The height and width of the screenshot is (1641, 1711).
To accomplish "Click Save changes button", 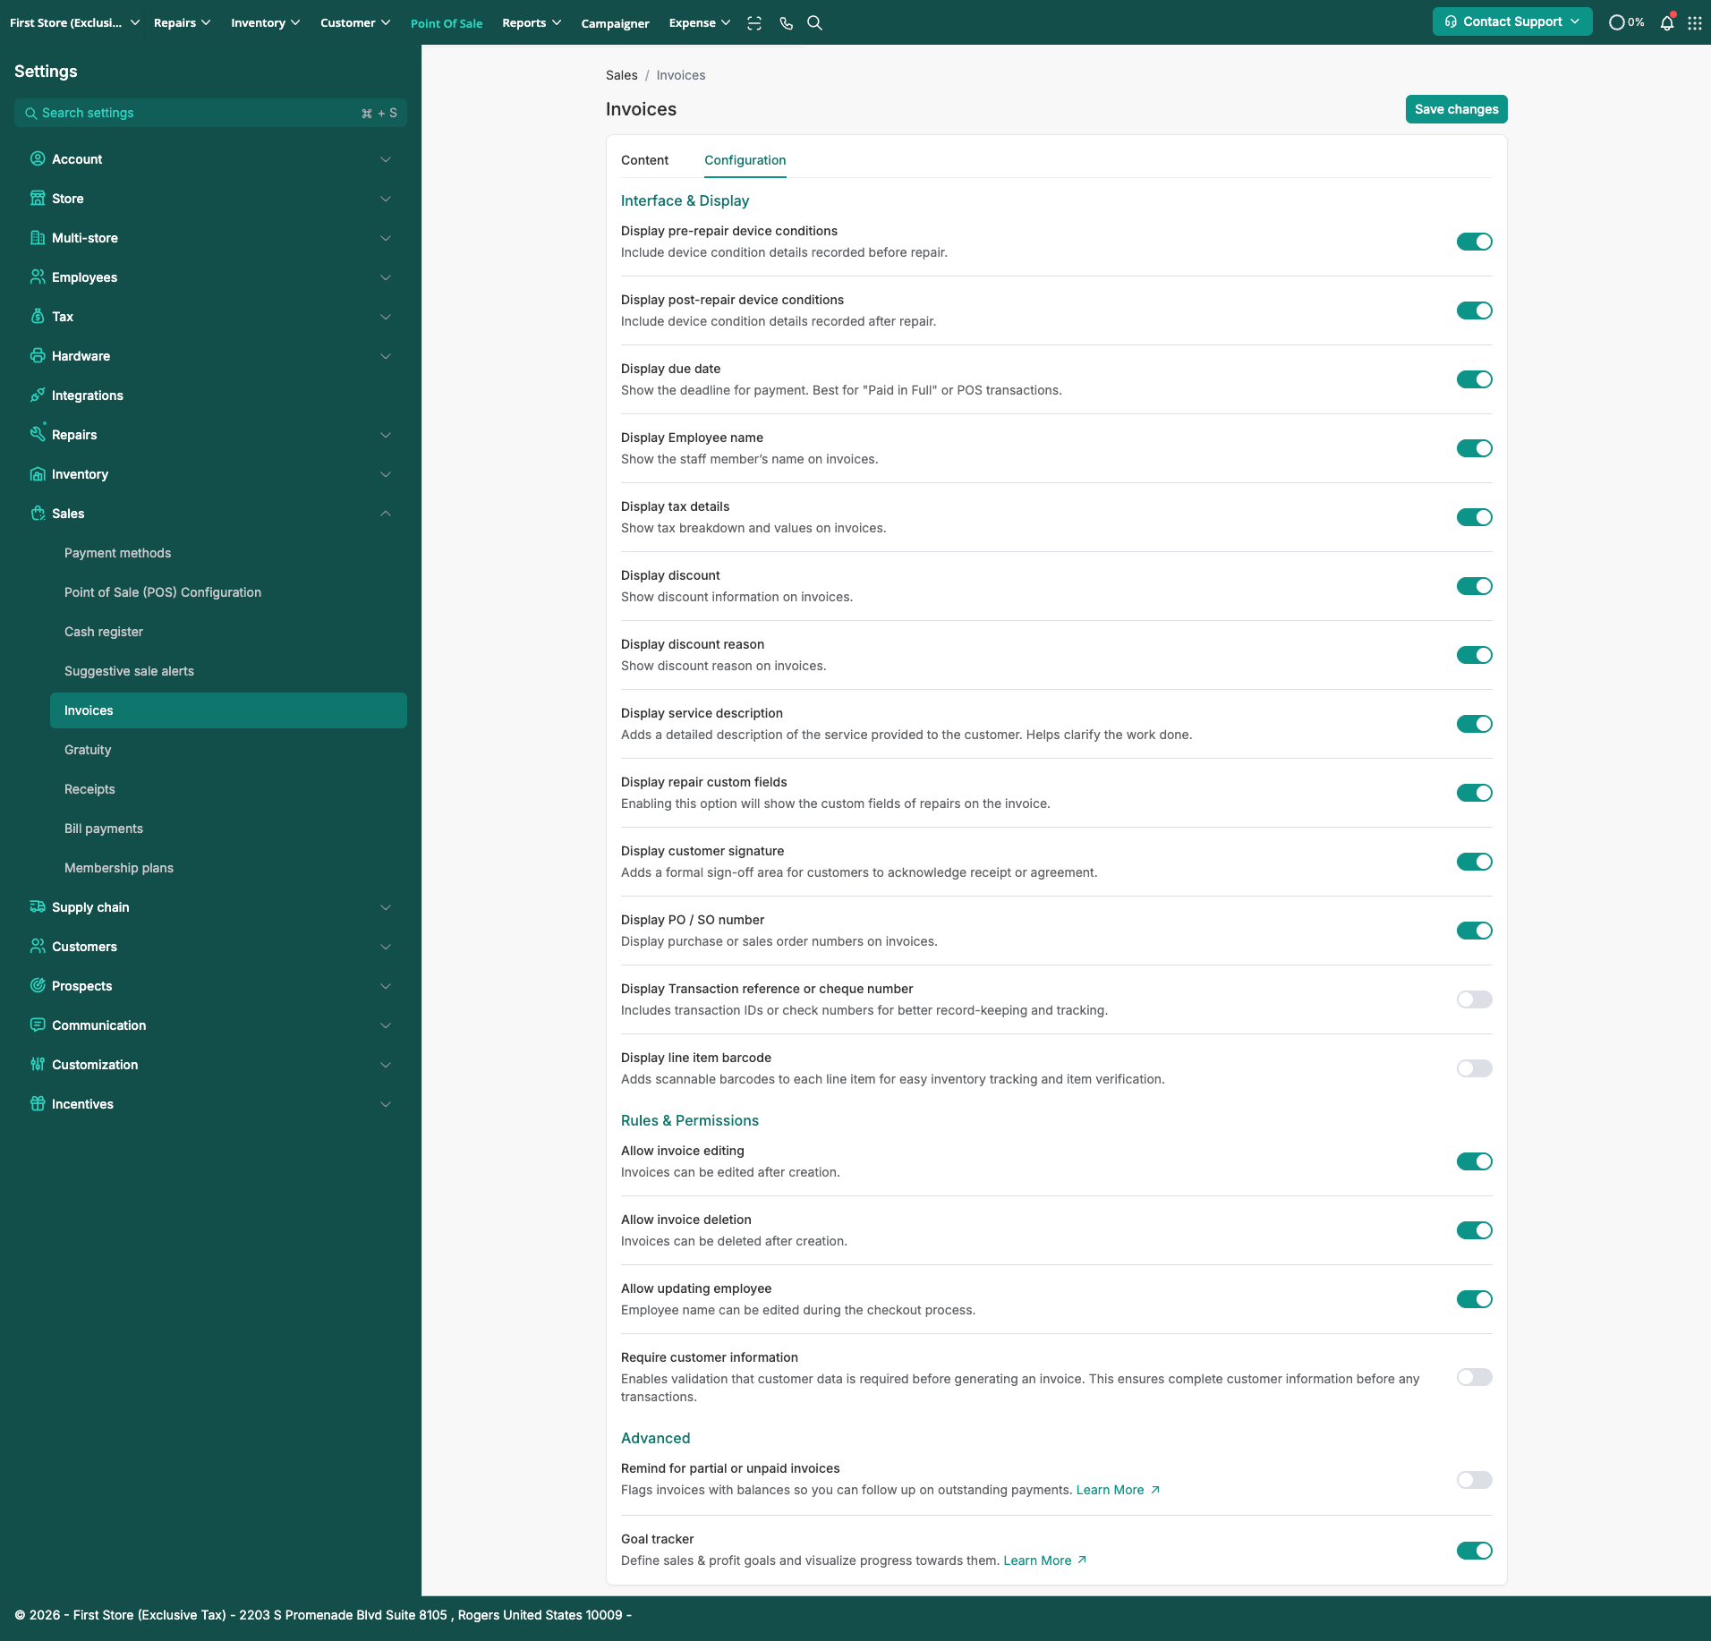I will [x=1456, y=109].
